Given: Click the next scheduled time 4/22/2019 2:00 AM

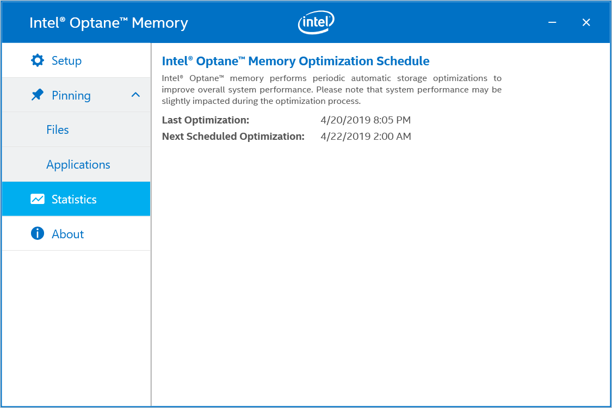Looking at the screenshot, I should (x=366, y=136).
